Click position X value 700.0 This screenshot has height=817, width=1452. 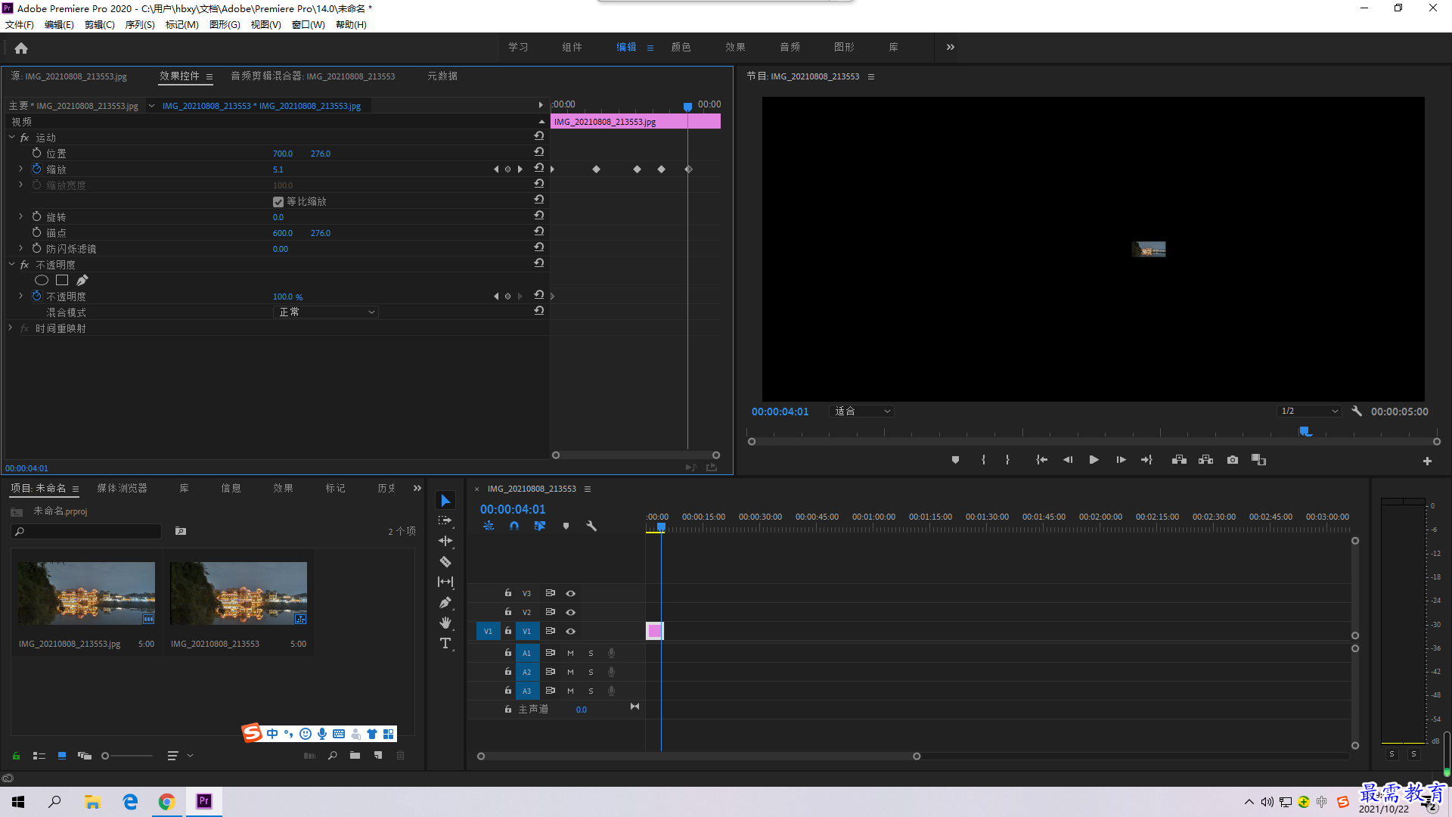283,154
